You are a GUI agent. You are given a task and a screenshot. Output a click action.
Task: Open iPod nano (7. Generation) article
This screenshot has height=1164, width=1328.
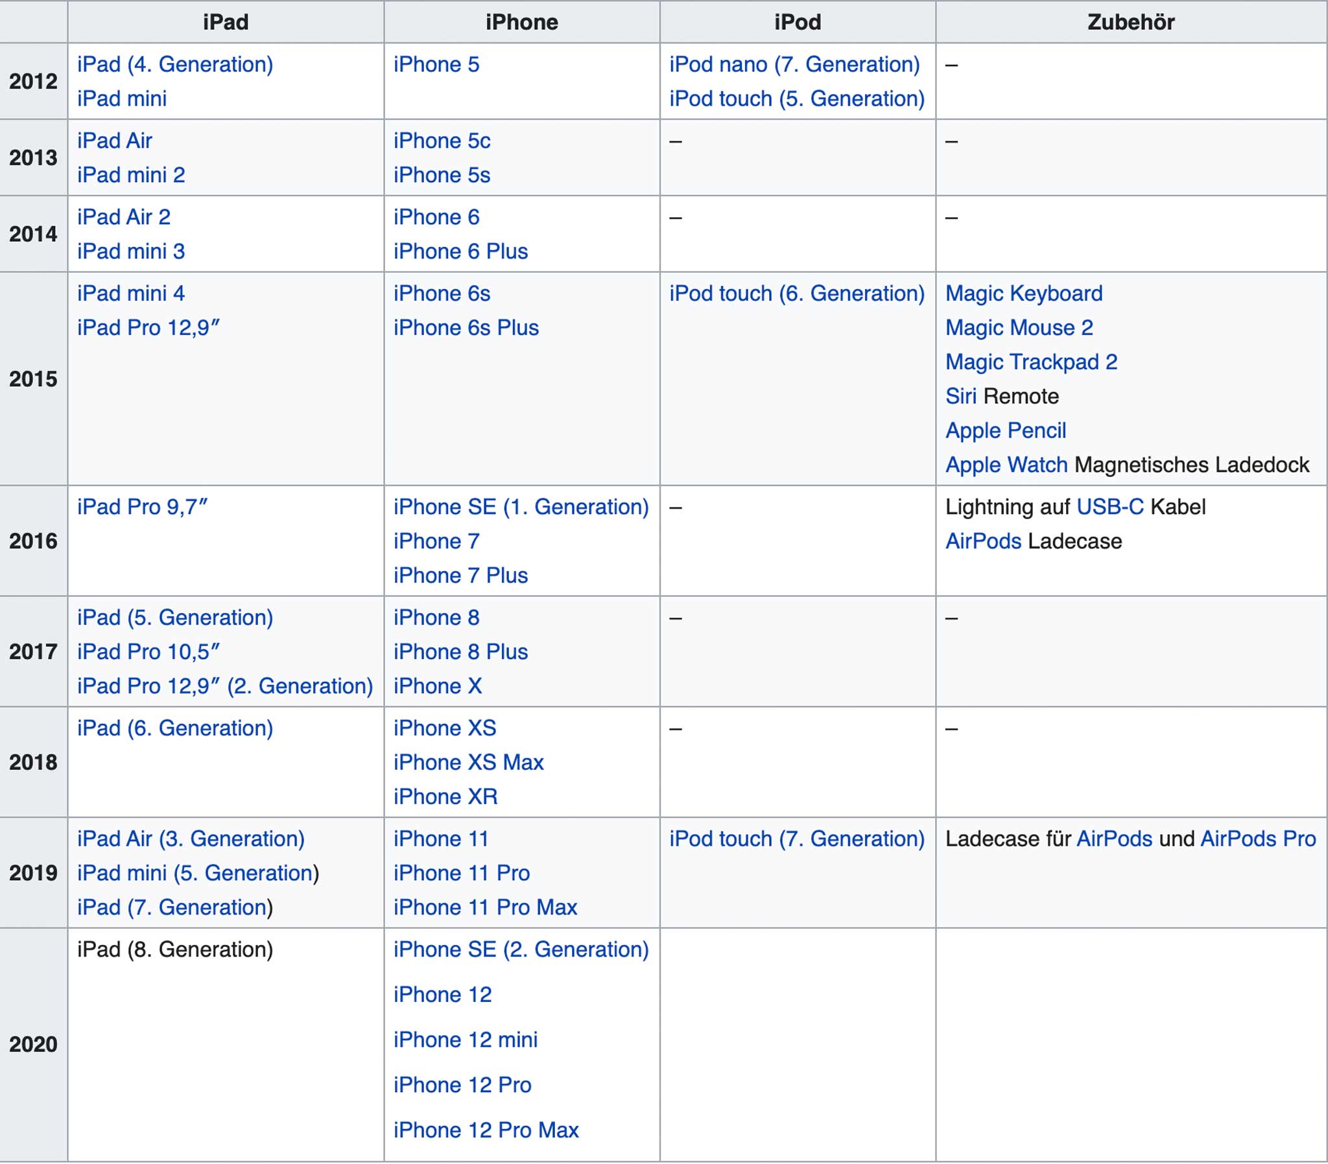[794, 64]
